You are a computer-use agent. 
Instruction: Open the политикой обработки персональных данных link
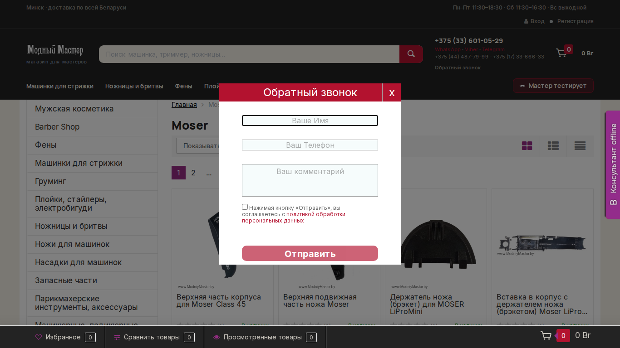tap(294, 217)
